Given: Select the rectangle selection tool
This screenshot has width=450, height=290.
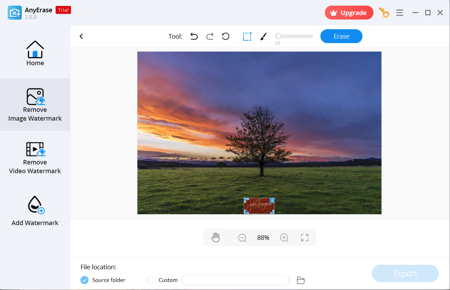Looking at the screenshot, I should 247,36.
